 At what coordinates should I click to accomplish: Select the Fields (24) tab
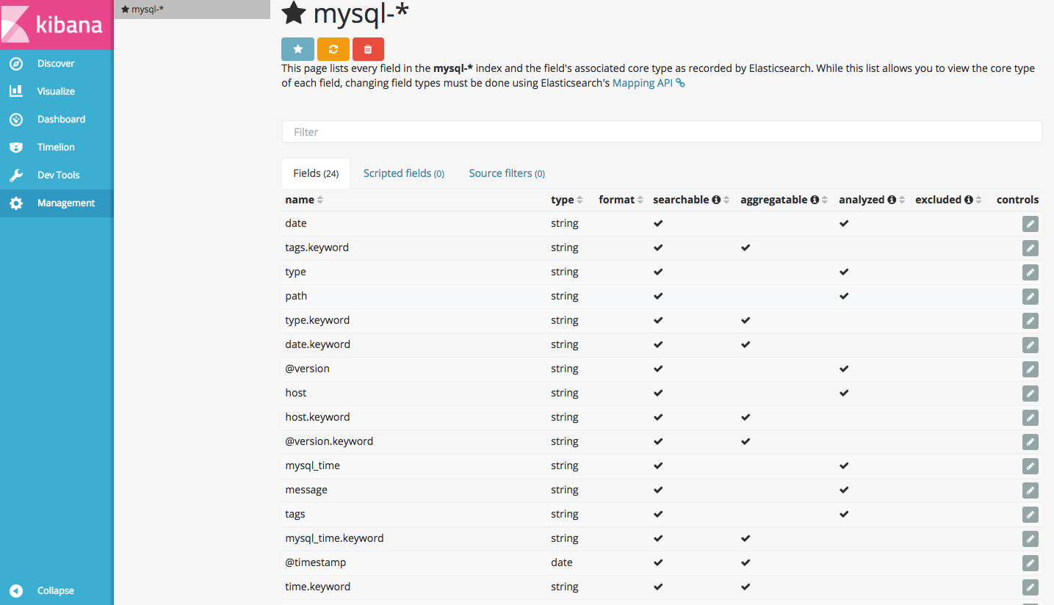tap(316, 173)
